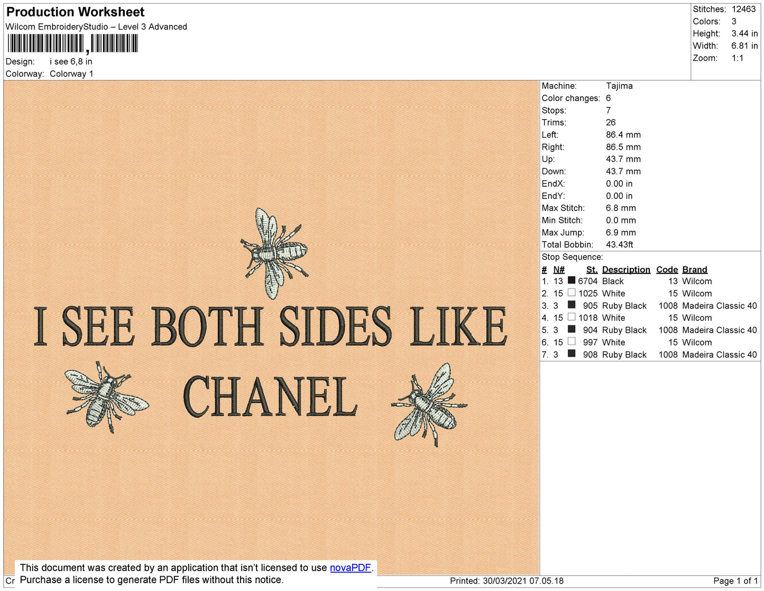The image size is (764, 591).
Task: Click the "N#" column header
Action: [x=559, y=270]
